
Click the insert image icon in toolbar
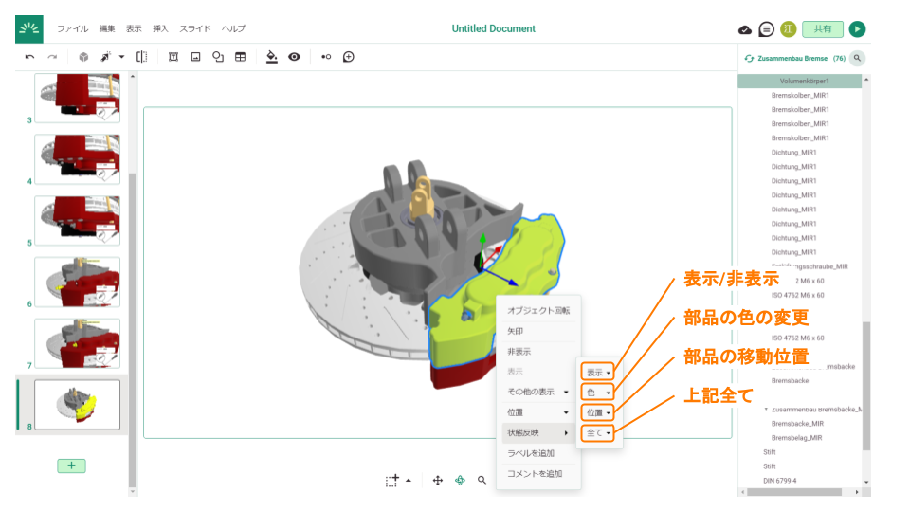(x=195, y=57)
